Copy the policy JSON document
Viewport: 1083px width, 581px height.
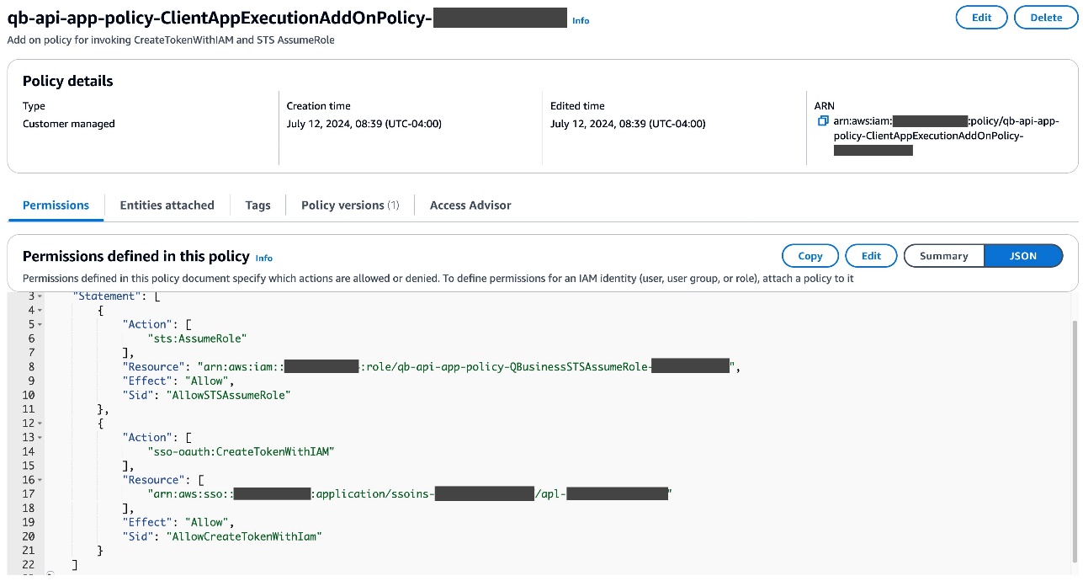tap(810, 256)
